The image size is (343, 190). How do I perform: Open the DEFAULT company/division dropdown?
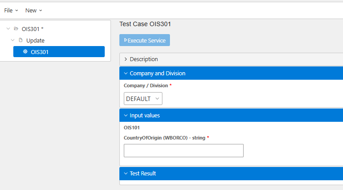pos(143,99)
